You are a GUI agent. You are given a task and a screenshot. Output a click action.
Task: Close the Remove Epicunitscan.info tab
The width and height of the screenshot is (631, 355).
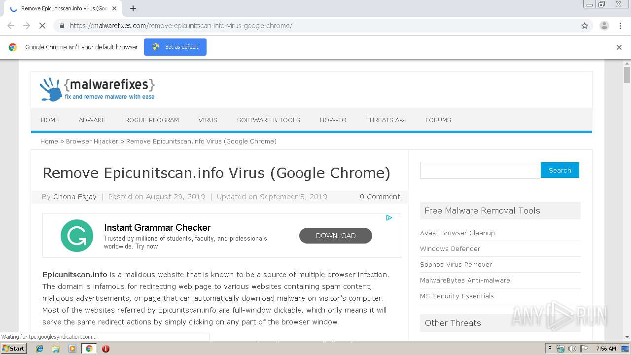[114, 8]
